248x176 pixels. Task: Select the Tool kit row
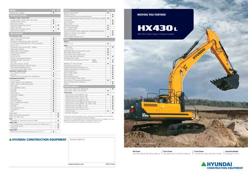pos(89,84)
